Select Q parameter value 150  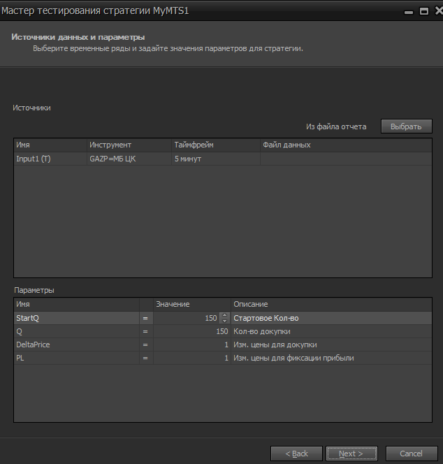[x=191, y=331]
